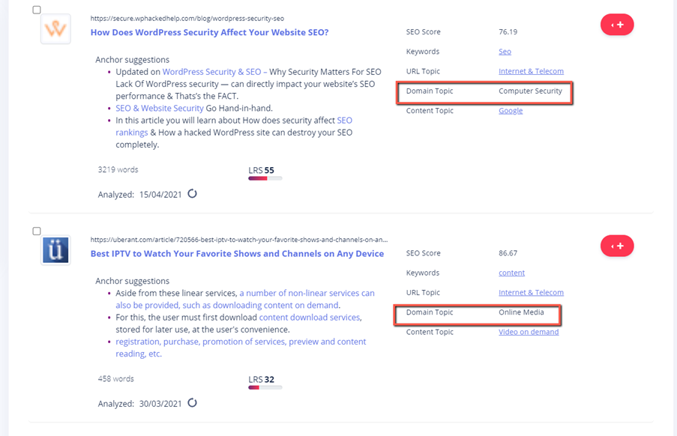Tick the checkbox for Best IPTV article
Screen dimensions: 677x436
pos(37,231)
